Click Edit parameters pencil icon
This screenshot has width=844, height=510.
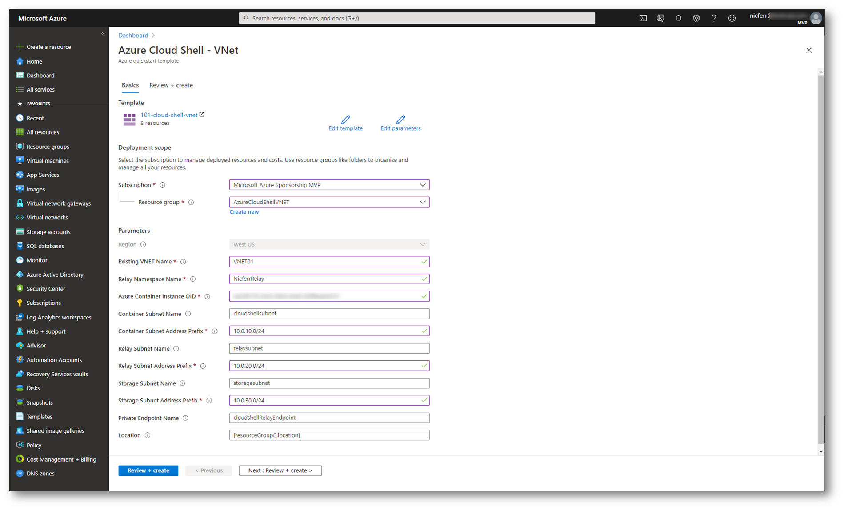tap(400, 120)
